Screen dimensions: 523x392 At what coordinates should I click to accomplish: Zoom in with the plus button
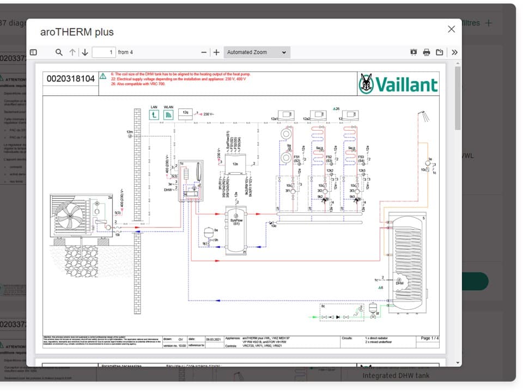tap(216, 52)
